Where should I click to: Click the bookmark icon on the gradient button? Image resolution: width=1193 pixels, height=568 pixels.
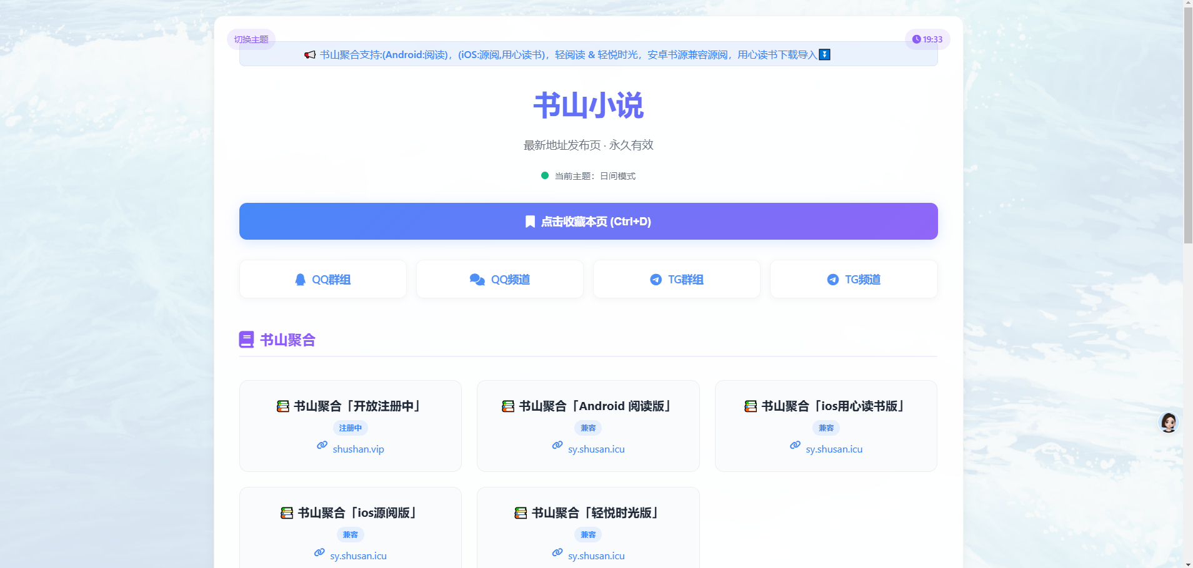tap(530, 222)
